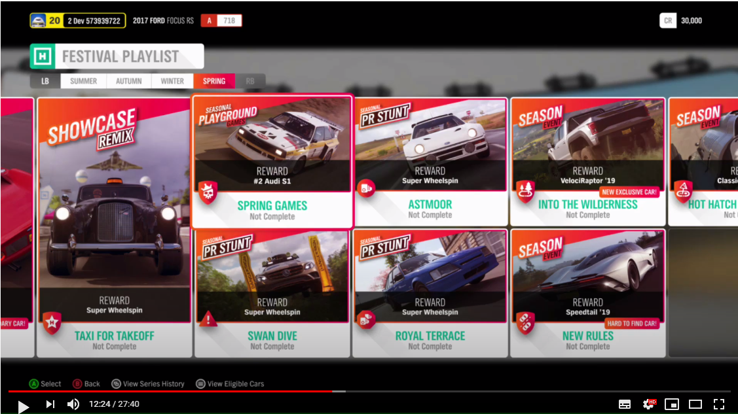Click the #2 Audi S1 reward text

(272, 181)
